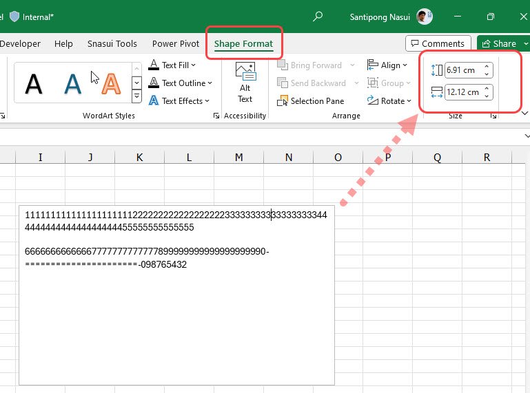Collapse the ribbon with chevron
This screenshot has height=393, width=530.
tap(524, 114)
